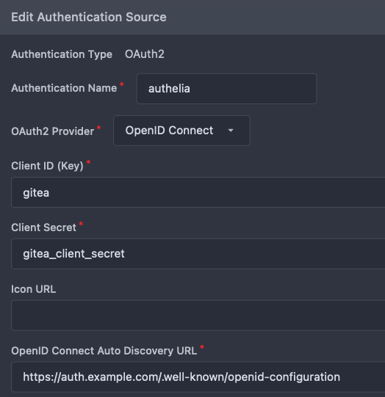Click the OAuth2 Provider label
Viewport: 385px width, 397px height.
point(53,131)
